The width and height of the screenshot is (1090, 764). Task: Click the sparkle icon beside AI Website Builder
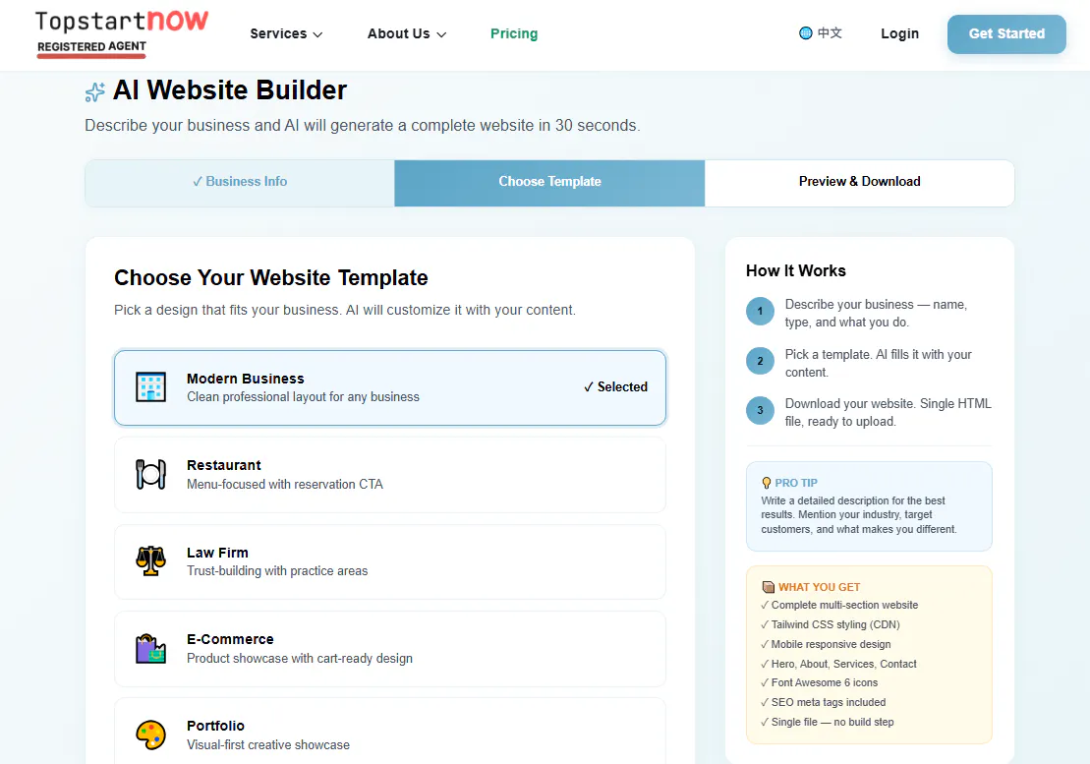pos(95,91)
